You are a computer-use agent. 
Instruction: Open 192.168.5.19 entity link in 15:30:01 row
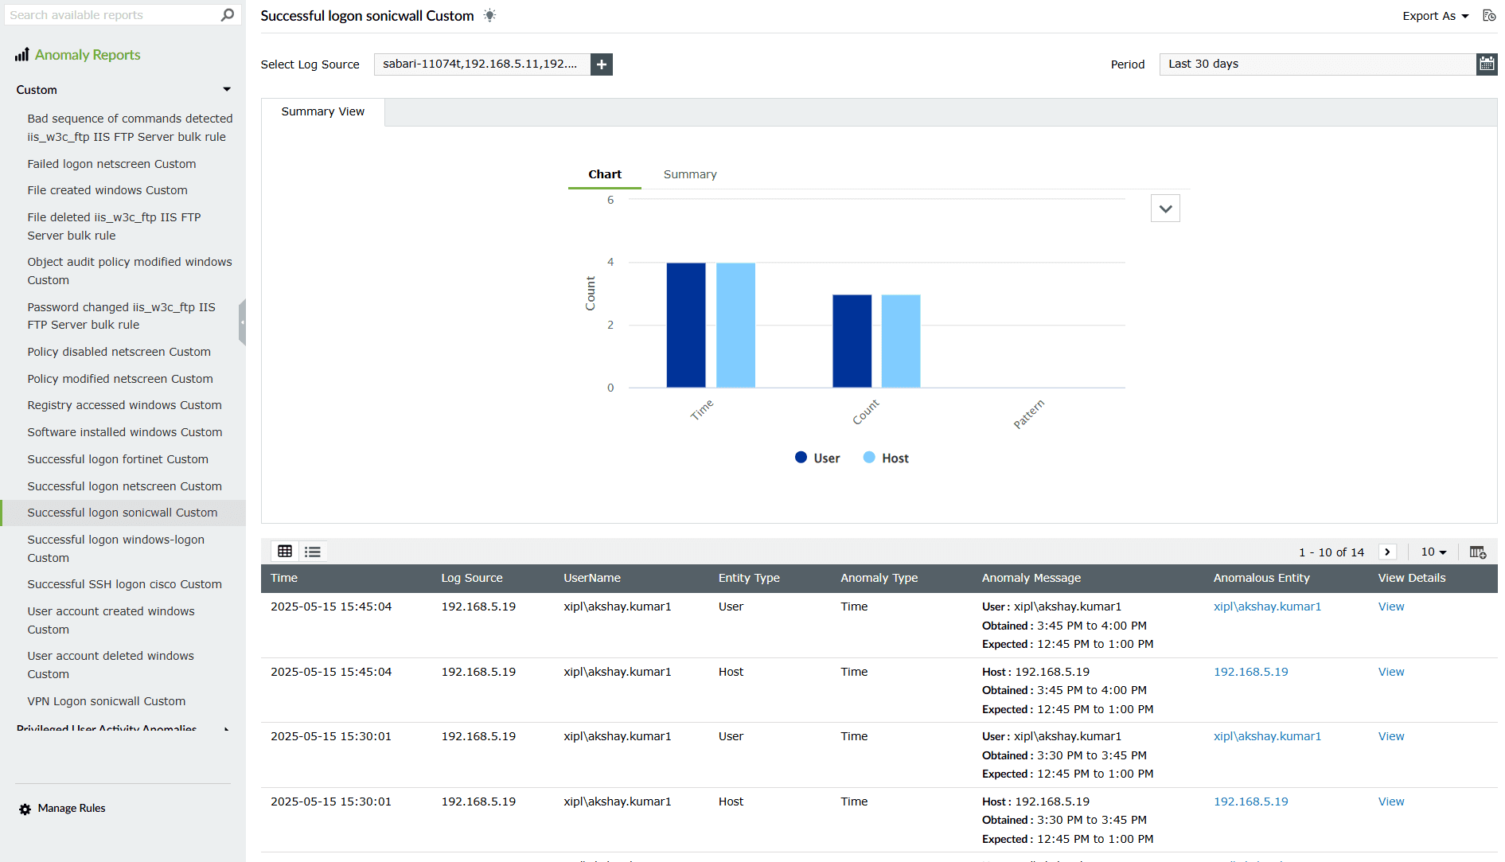(1250, 802)
